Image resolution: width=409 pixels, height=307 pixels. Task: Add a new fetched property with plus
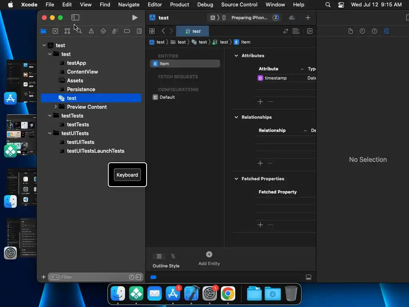click(260, 225)
